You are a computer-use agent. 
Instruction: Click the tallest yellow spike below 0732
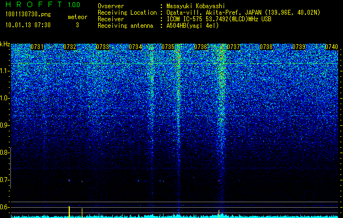(x=69, y=211)
